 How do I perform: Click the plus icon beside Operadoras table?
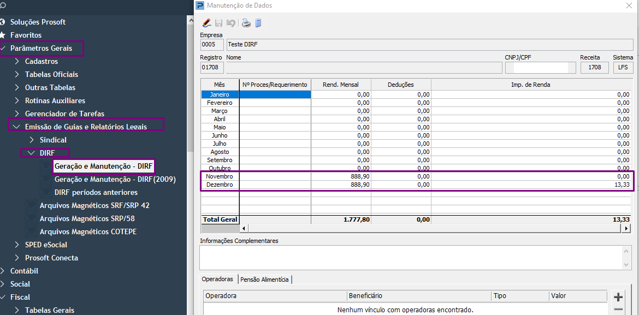618,297
